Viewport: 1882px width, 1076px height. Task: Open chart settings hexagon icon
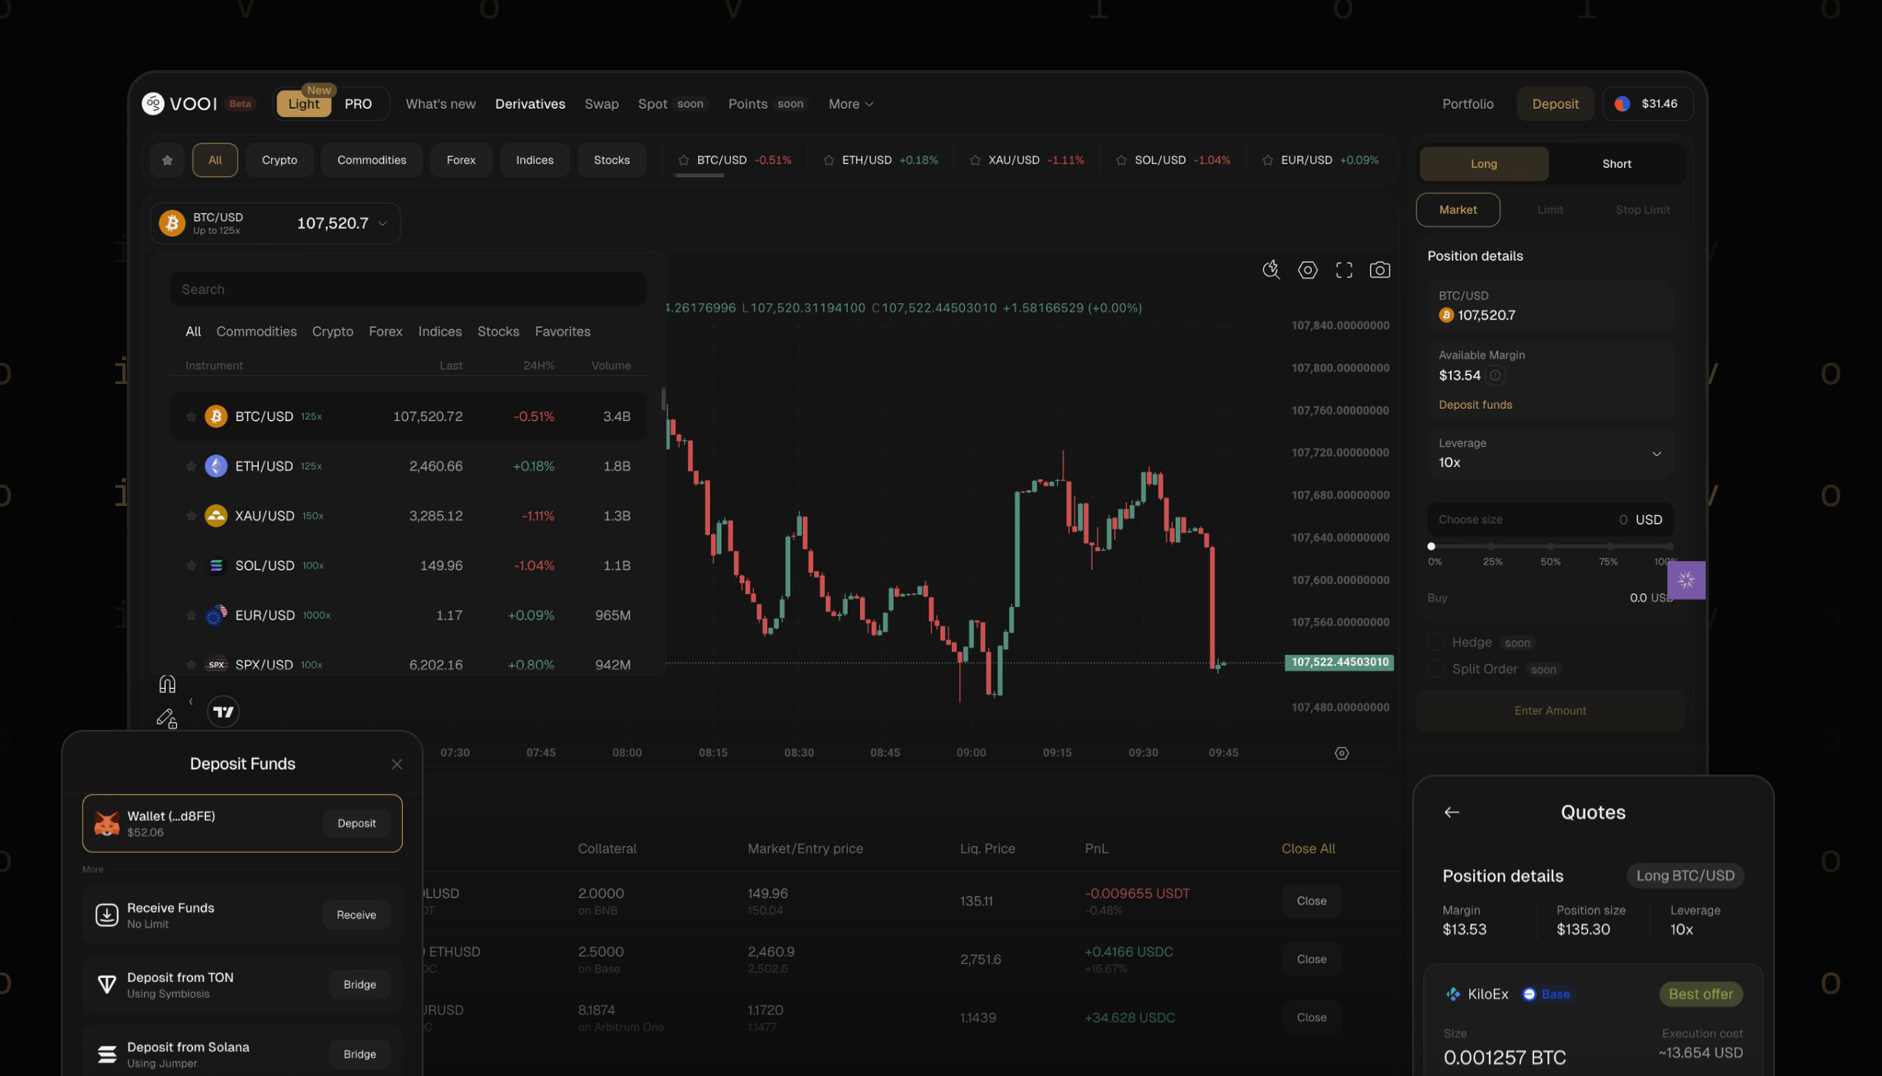pyautogui.click(x=1308, y=270)
